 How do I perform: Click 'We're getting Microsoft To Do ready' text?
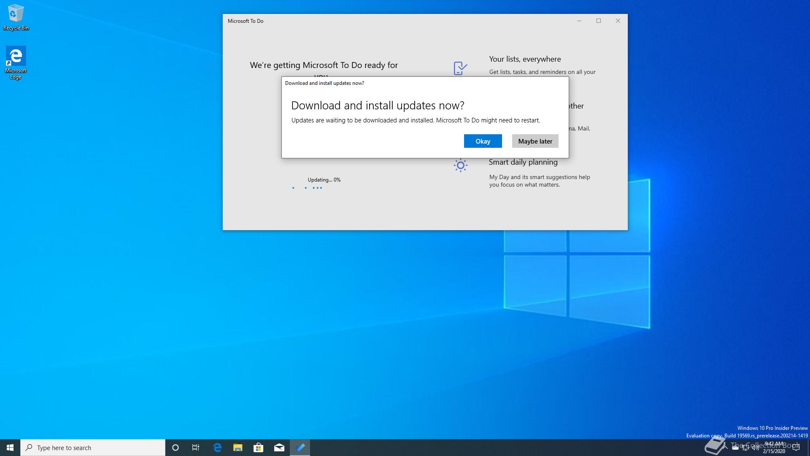324,65
